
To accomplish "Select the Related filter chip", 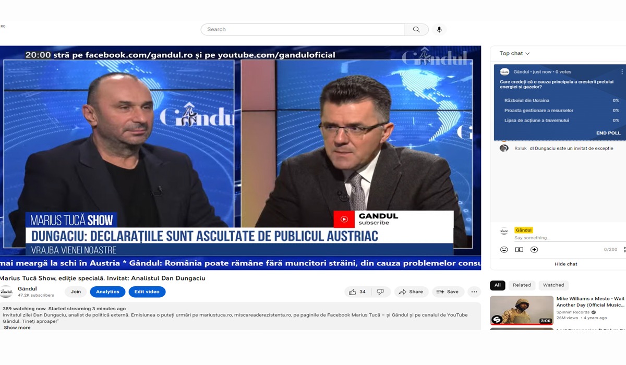I will coord(522,285).
